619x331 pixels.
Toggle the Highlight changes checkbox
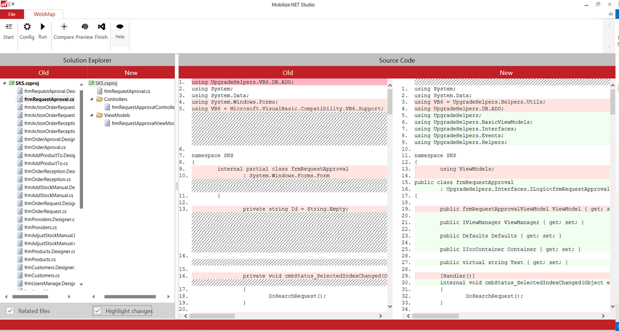(97, 311)
